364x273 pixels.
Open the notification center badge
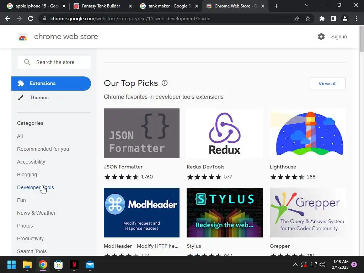[354, 264]
